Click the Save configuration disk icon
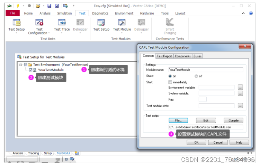Viewport: 260px width, 166px height. [x=49, y=6]
